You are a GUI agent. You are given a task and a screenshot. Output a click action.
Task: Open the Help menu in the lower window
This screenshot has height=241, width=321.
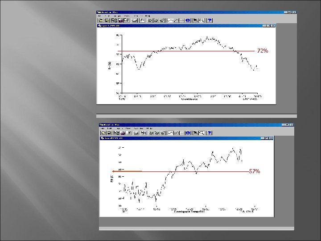pos(149,128)
